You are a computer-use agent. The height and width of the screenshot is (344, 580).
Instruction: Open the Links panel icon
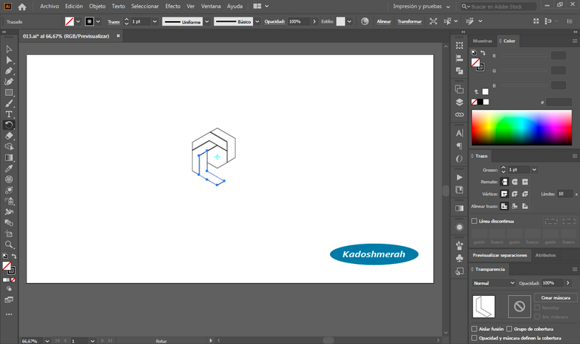click(x=459, y=115)
